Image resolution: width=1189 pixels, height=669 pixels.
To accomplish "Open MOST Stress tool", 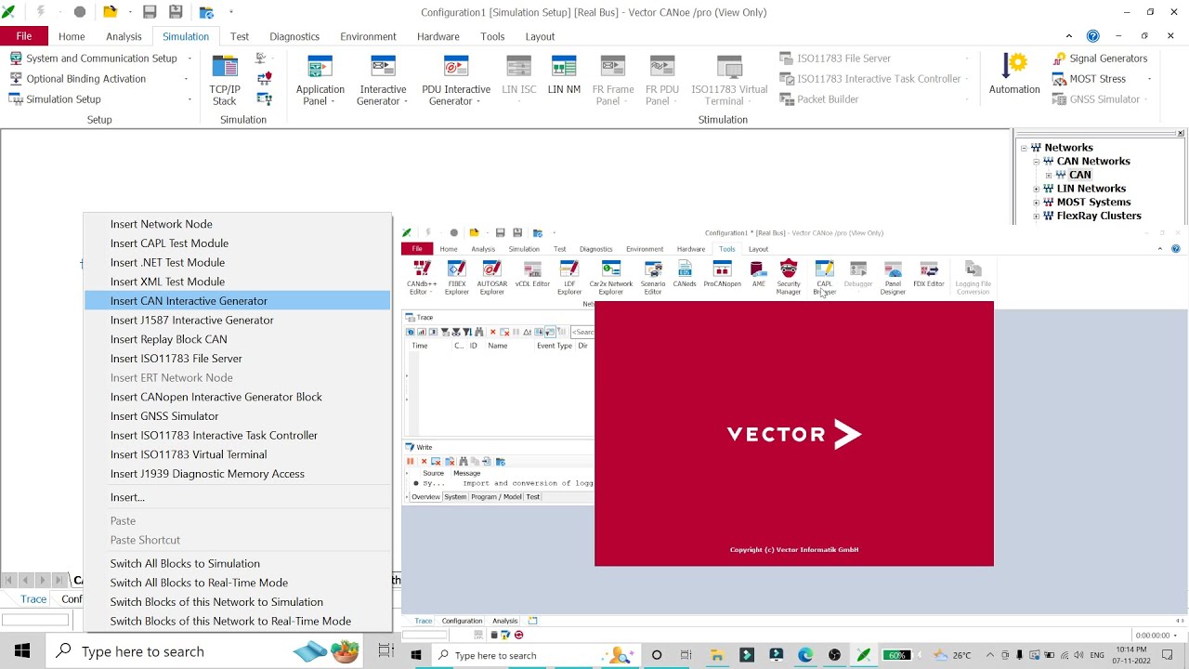I will coord(1090,79).
